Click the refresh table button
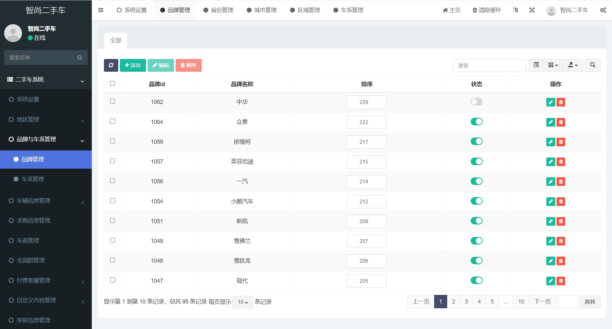This screenshot has width=612, height=329. [111, 65]
